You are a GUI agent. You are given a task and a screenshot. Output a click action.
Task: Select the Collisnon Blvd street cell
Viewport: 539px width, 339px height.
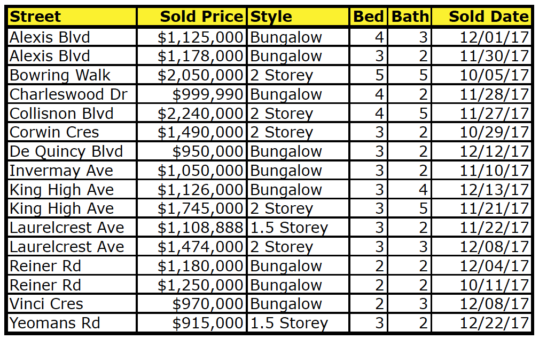point(72,113)
